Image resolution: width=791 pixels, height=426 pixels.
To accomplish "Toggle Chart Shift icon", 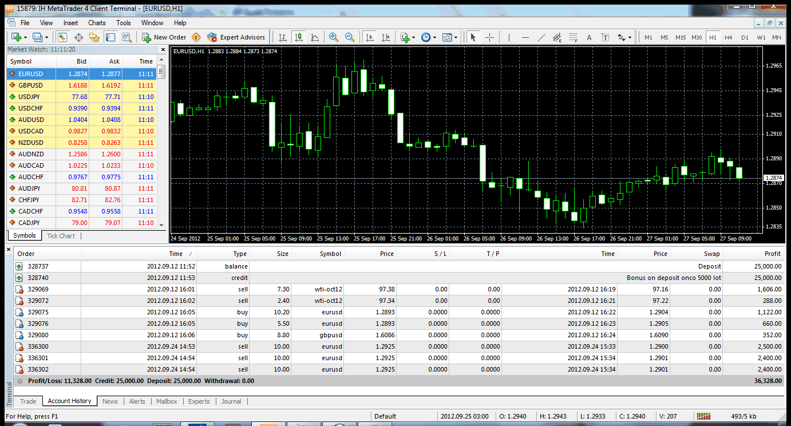I will coord(386,37).
